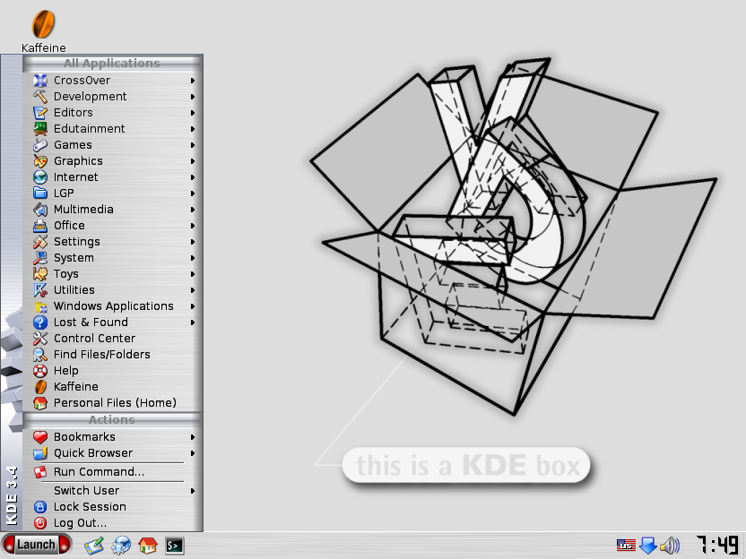The width and height of the screenshot is (746, 559).
Task: Open the Office menu entry
Action: [113, 226]
